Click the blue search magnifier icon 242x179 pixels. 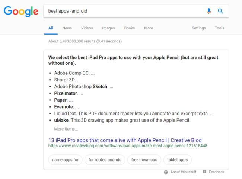(x=220, y=11)
